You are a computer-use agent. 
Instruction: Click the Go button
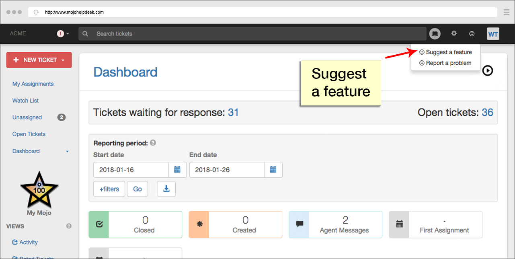coord(137,189)
